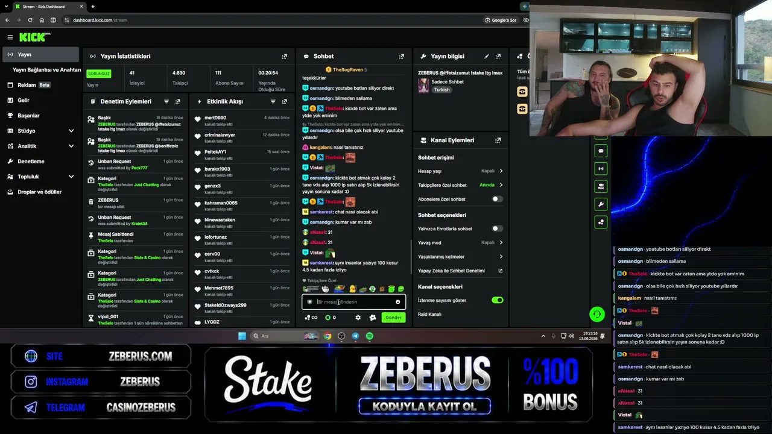
Task: Pop out the Yayın bilgisi panel
Action: click(x=498, y=56)
